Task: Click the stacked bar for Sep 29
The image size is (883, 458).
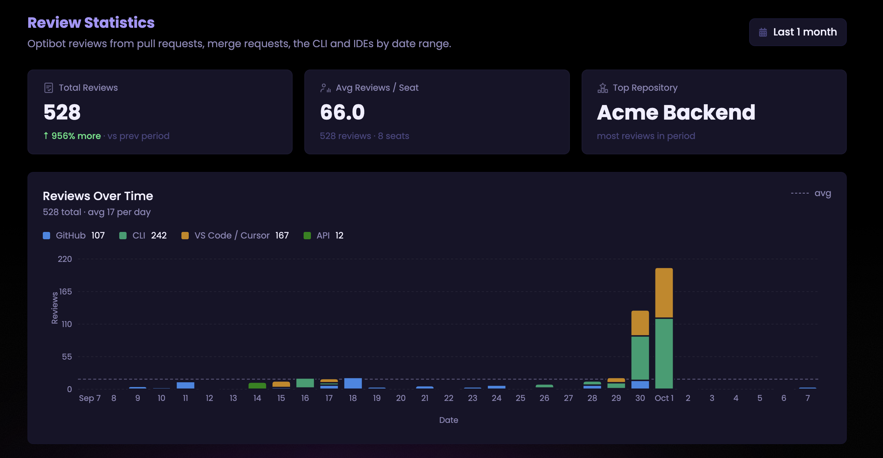Action: click(x=616, y=383)
